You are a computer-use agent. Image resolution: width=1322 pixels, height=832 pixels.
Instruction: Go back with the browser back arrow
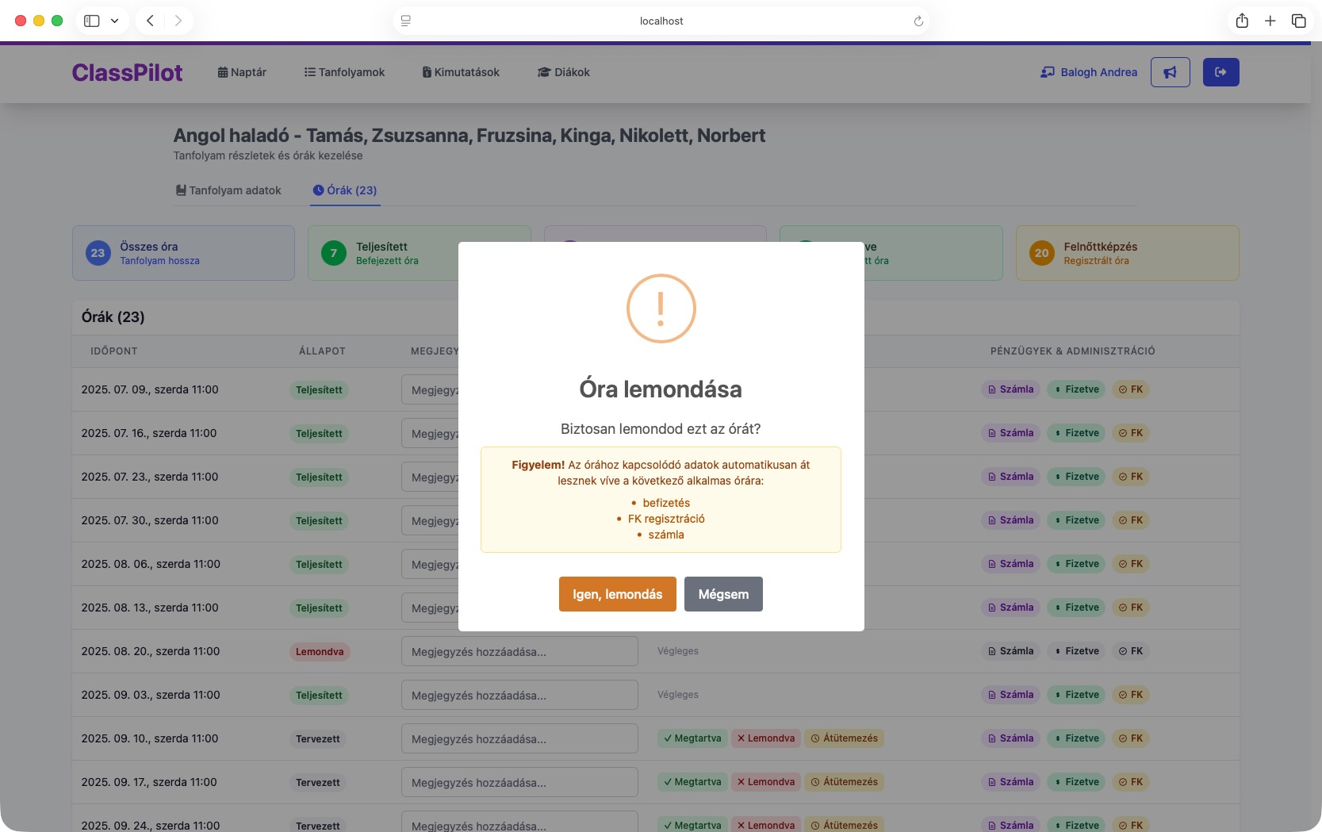150,21
